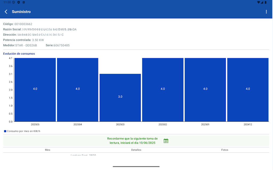Click the Fotos column header
This screenshot has height=170, width=273.
[225, 150]
